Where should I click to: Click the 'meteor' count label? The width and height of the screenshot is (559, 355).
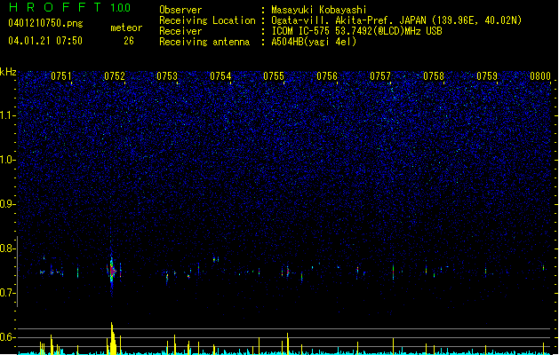[x=126, y=28]
